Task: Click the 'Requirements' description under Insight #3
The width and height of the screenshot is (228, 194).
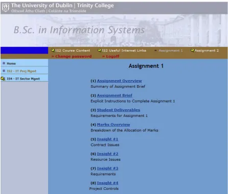Action: (x=103, y=174)
